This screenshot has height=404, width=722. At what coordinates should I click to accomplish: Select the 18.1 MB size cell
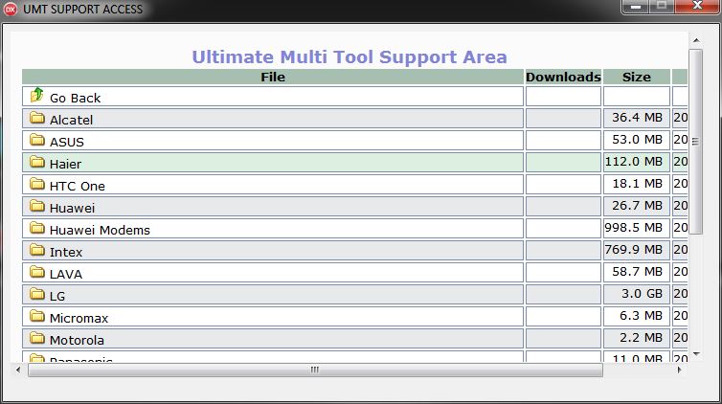point(637,185)
